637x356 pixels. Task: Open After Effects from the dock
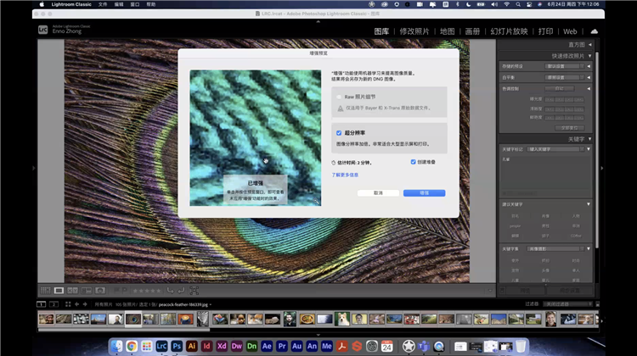pyautogui.click(x=267, y=347)
